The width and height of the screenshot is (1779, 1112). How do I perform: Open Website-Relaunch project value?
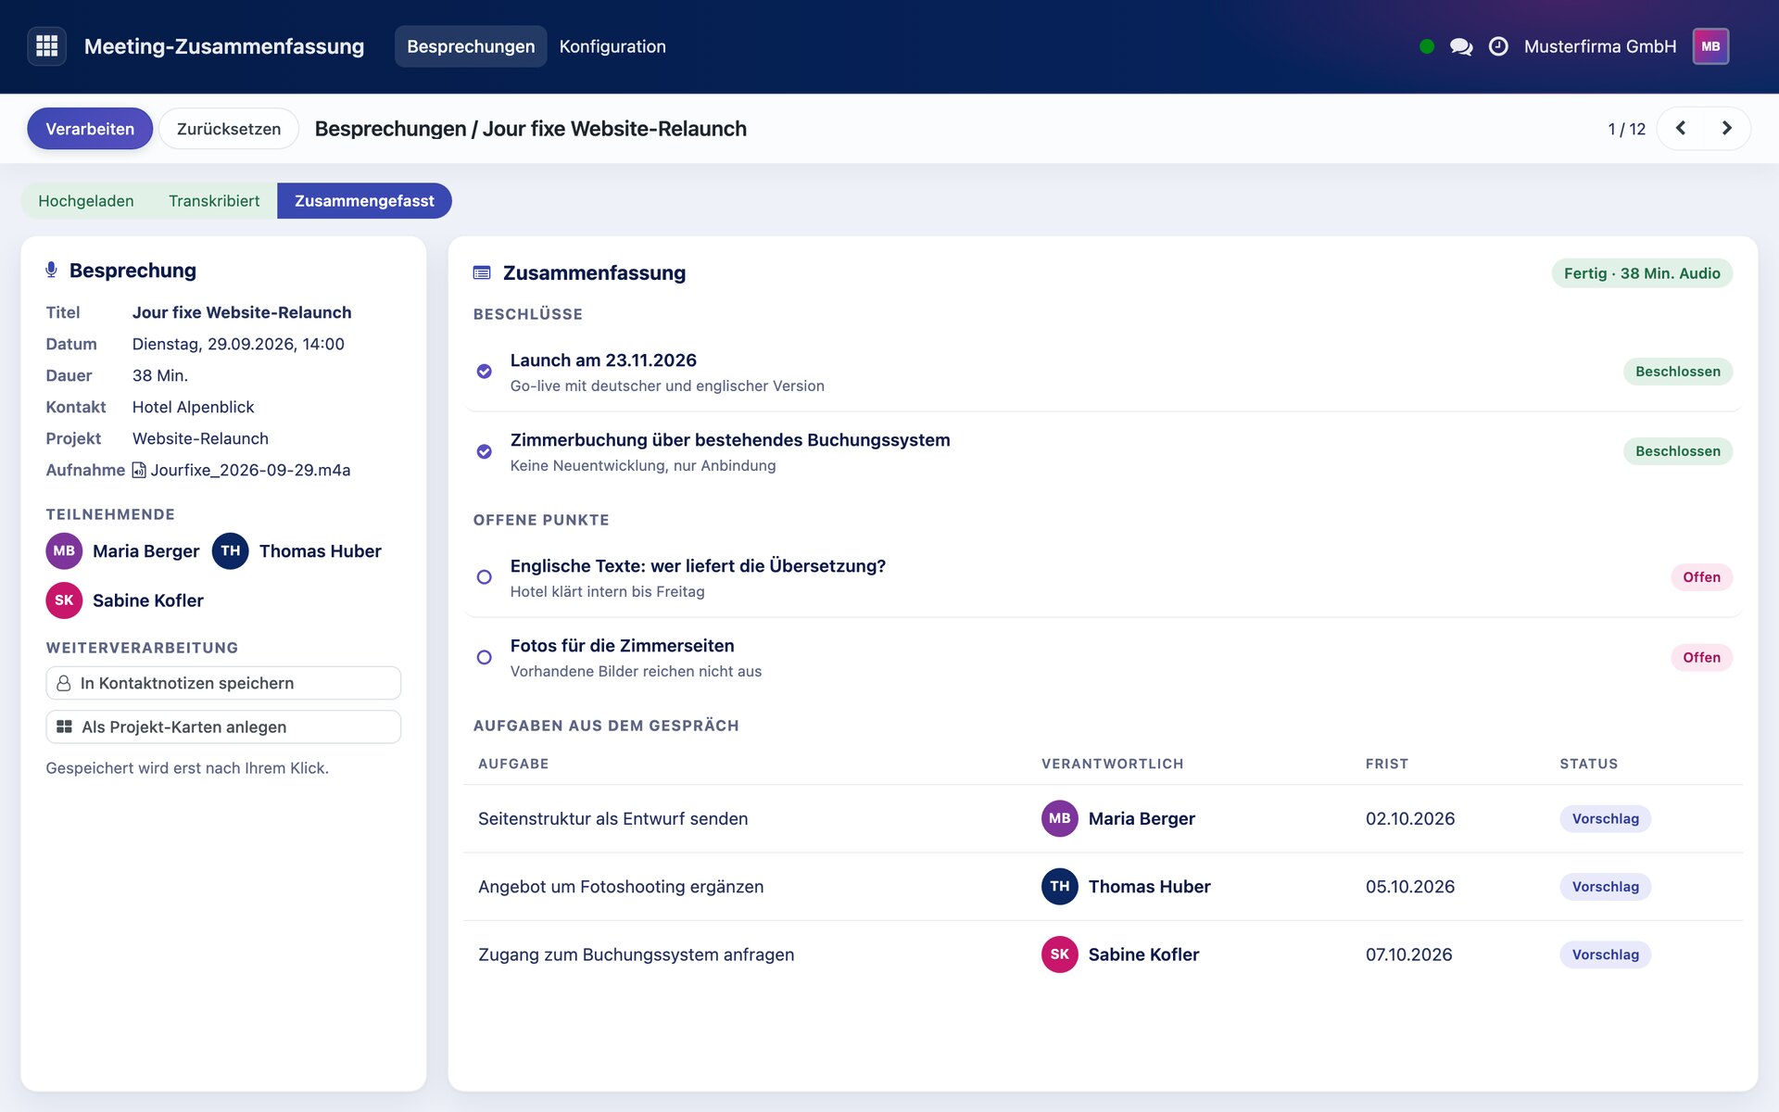[200, 438]
